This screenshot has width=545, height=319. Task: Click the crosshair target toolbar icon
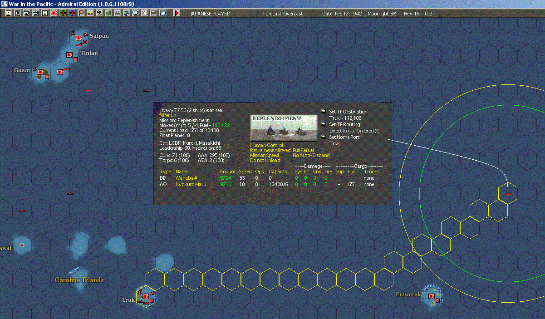point(135,13)
